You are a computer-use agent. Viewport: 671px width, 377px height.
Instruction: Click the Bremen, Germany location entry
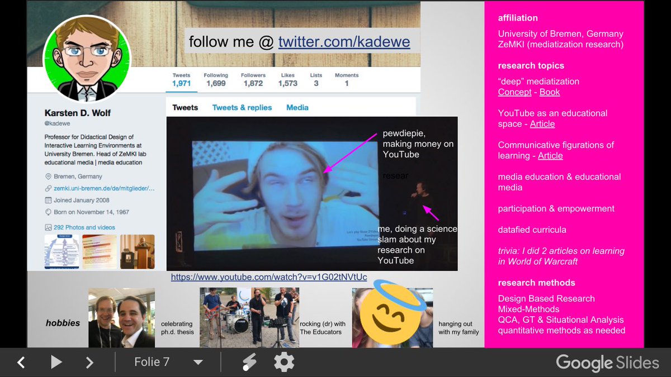[77, 176]
